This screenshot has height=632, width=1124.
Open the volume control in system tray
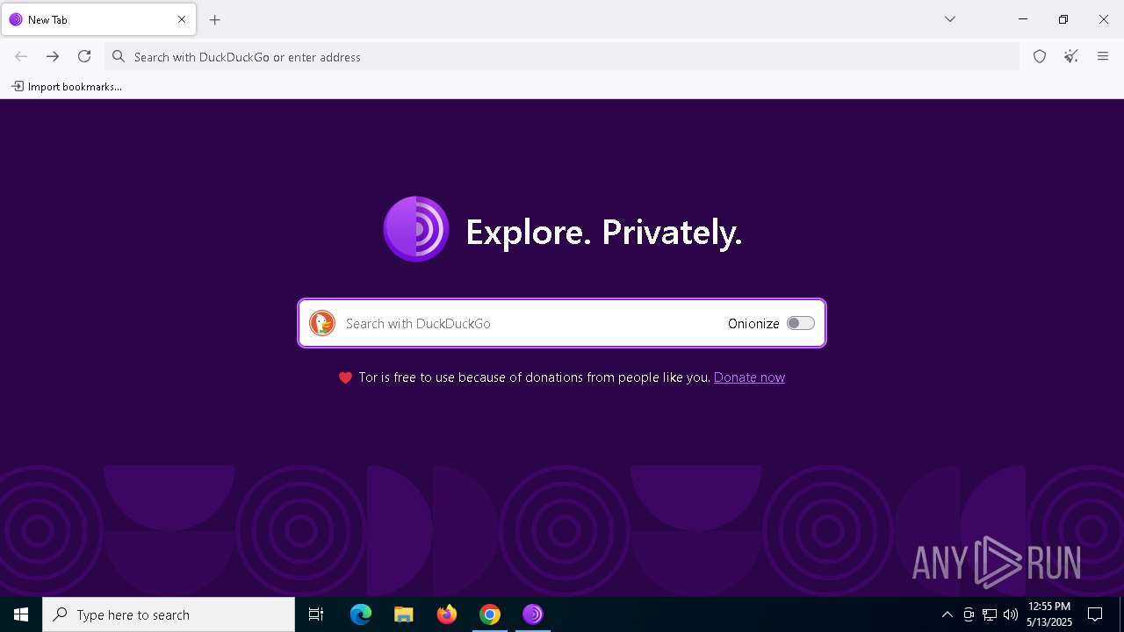(x=1011, y=614)
